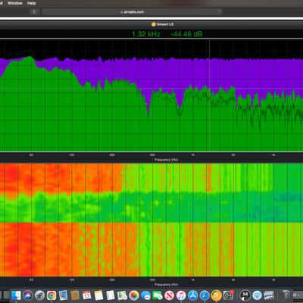The image size is (303, 303).
Task: Open Safari compass icon in dock
Action: (205, 295)
